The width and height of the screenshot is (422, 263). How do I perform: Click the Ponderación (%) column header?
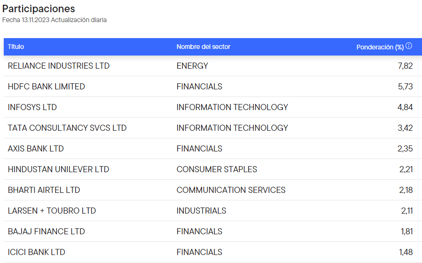380,47
